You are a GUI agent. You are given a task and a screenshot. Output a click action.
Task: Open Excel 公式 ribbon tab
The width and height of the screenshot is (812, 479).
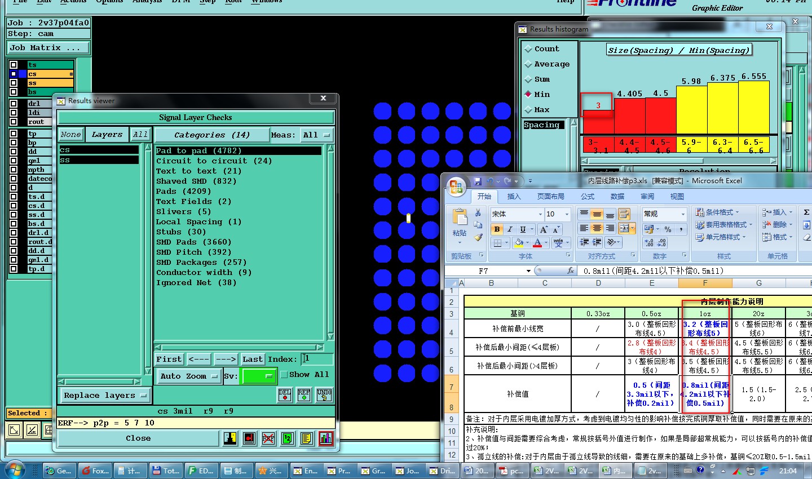(588, 196)
